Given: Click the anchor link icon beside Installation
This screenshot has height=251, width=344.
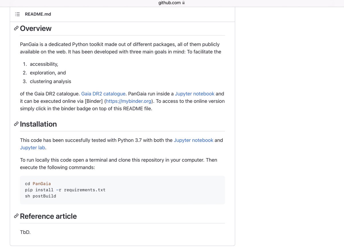Looking at the screenshot, I should click(16, 124).
